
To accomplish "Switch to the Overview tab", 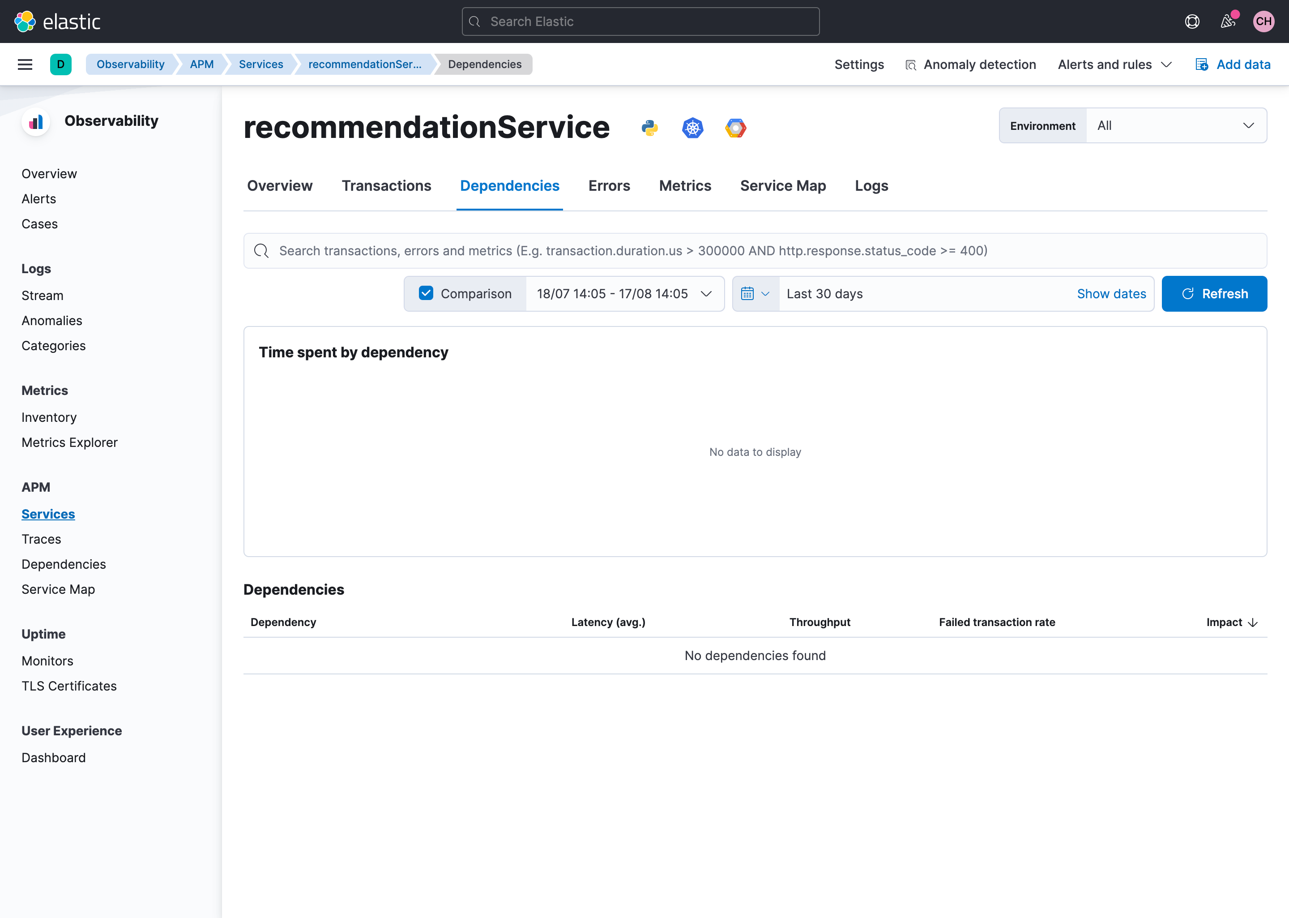I will 280,185.
